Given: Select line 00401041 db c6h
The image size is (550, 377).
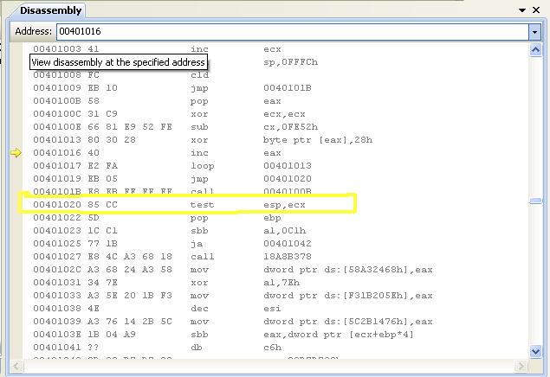Looking at the screenshot, I should click(157, 347).
